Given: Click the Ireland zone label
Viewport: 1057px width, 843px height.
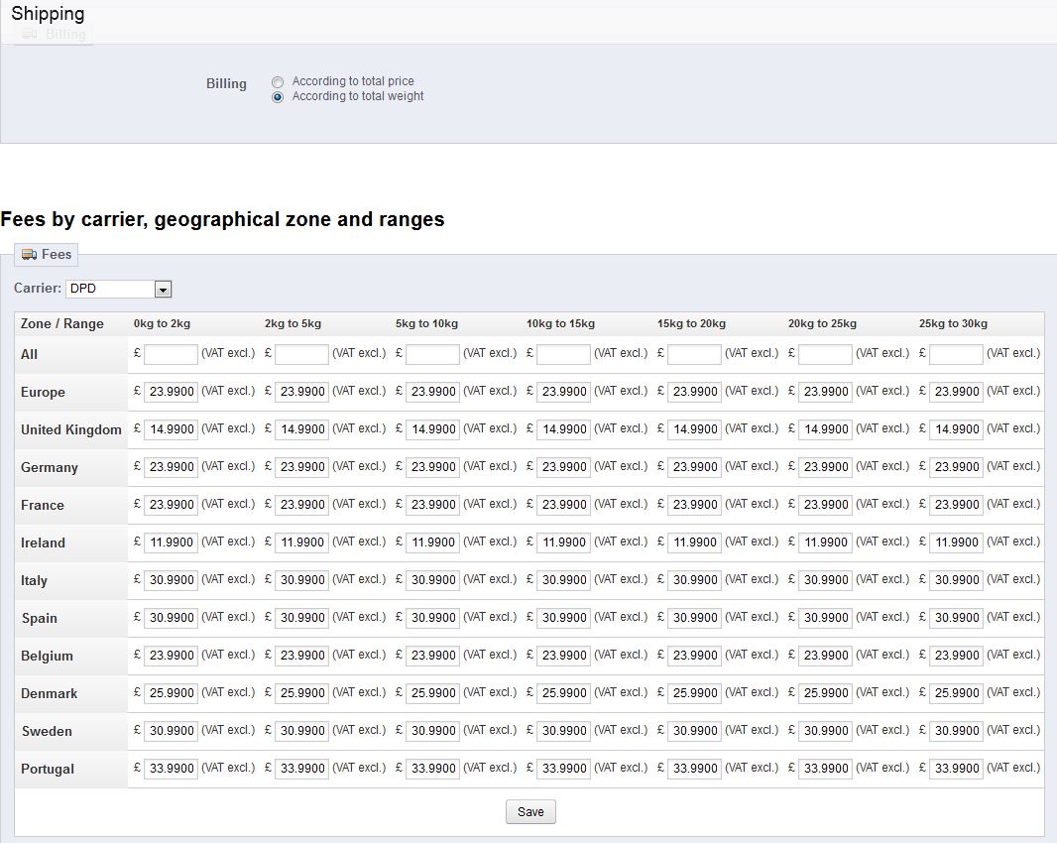Looking at the screenshot, I should [43, 542].
